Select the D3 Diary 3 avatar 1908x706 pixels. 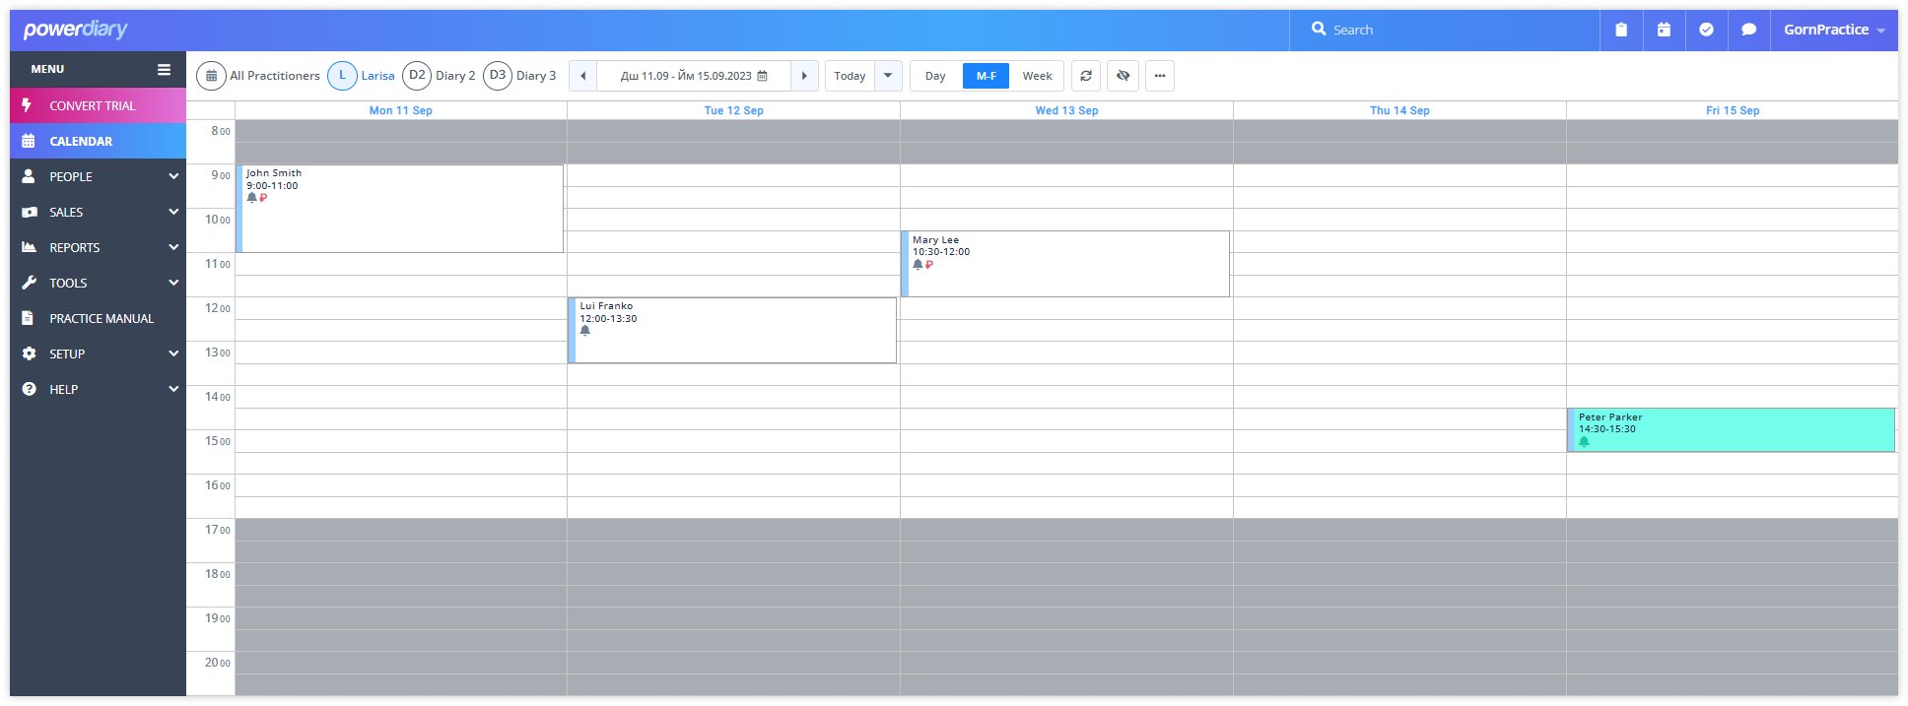[x=498, y=76]
